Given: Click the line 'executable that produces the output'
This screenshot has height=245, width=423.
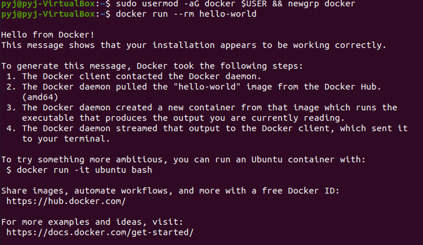Looking at the screenshot, I should click(x=183, y=118).
